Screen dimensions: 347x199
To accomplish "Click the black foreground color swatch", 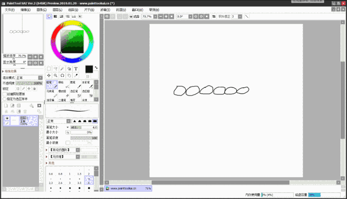I will coord(89,69).
